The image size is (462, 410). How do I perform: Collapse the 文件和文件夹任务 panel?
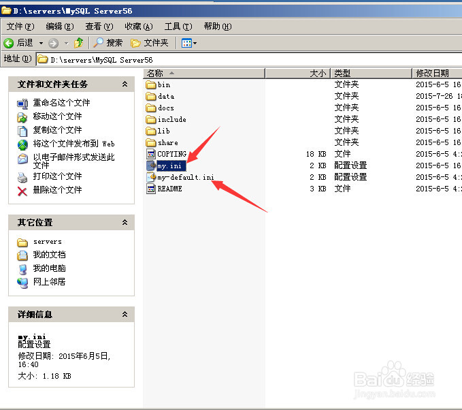(125, 84)
